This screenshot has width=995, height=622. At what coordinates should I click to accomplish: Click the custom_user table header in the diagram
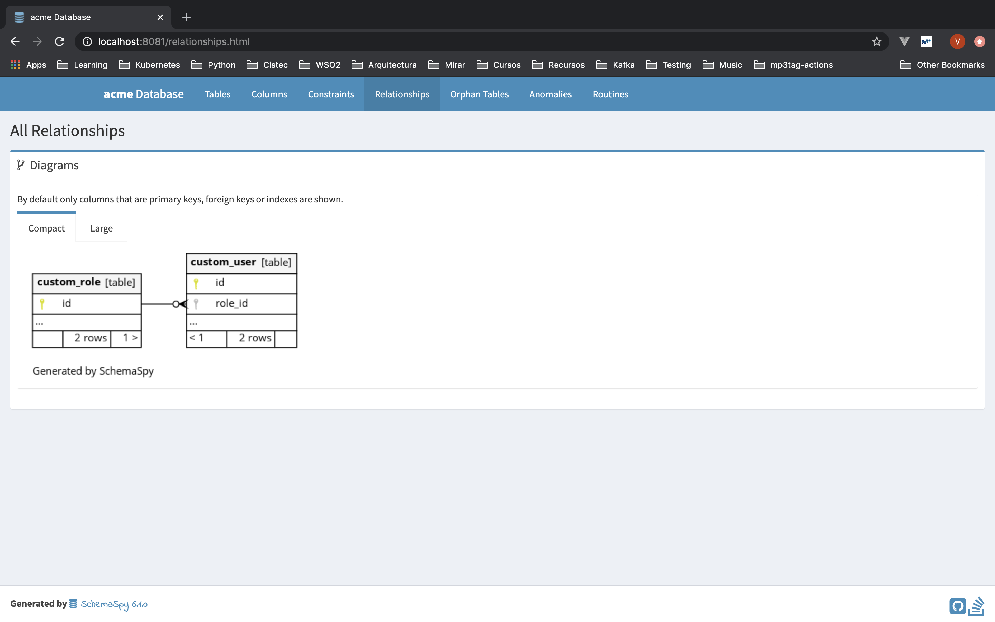(x=241, y=263)
